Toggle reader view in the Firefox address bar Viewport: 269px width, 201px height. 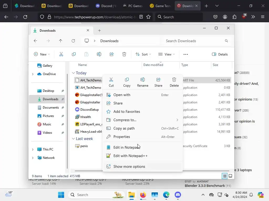tap(141, 17)
